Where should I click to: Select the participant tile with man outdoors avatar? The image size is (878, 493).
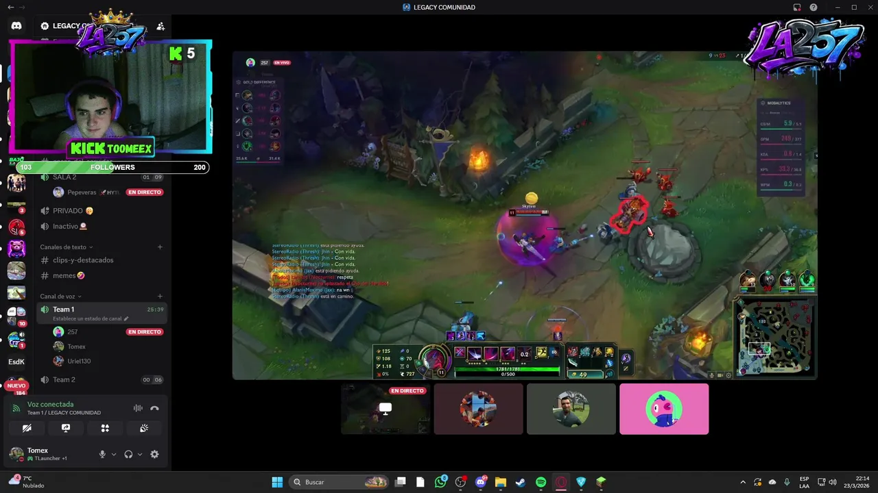pos(571,409)
